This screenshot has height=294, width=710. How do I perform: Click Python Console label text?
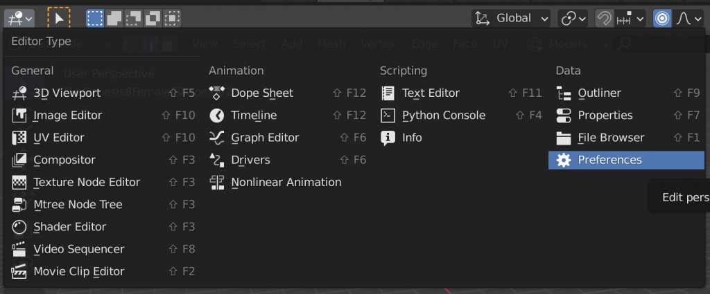(444, 115)
